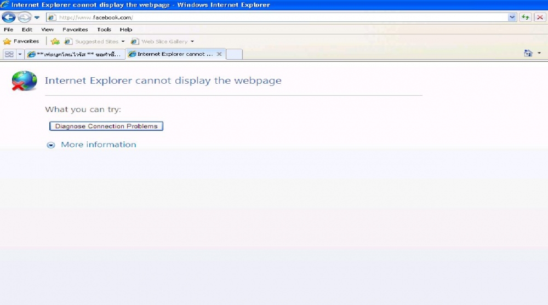Go back with the Back arrow button
This screenshot has height=305, width=548.
tap(9, 17)
